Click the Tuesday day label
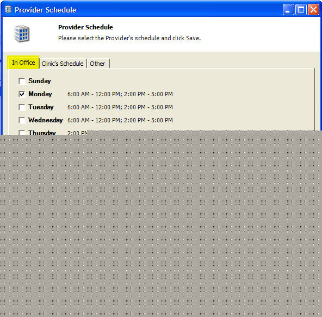The width and height of the screenshot is (322, 317). (x=41, y=107)
